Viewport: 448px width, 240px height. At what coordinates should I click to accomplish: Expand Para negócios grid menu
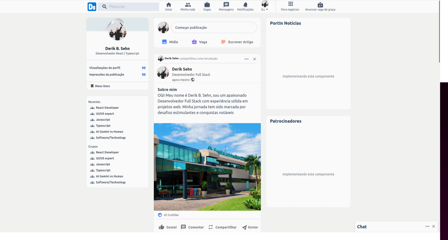[x=290, y=4]
